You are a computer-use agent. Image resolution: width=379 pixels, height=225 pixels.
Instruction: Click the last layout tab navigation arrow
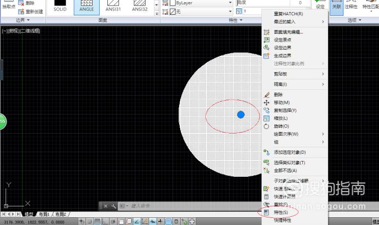(x=18, y=214)
